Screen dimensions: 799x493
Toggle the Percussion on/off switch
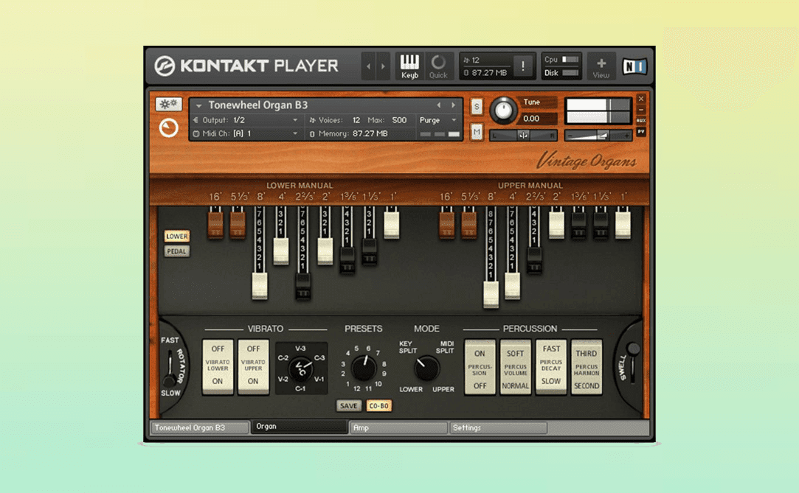pos(480,366)
